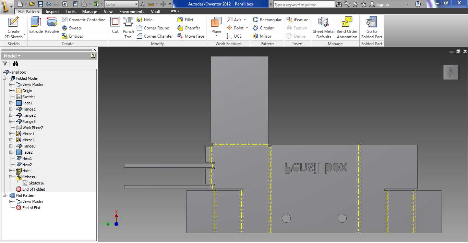This screenshot has width=468, height=243.
Task: Select Rectangular pattern
Action: tap(267, 20)
